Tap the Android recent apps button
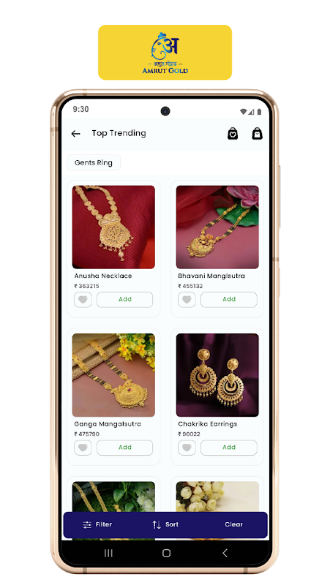Screen dimensions: 330x585 (108, 553)
